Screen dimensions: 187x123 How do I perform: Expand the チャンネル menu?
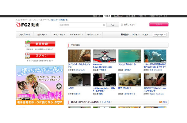[59, 34]
